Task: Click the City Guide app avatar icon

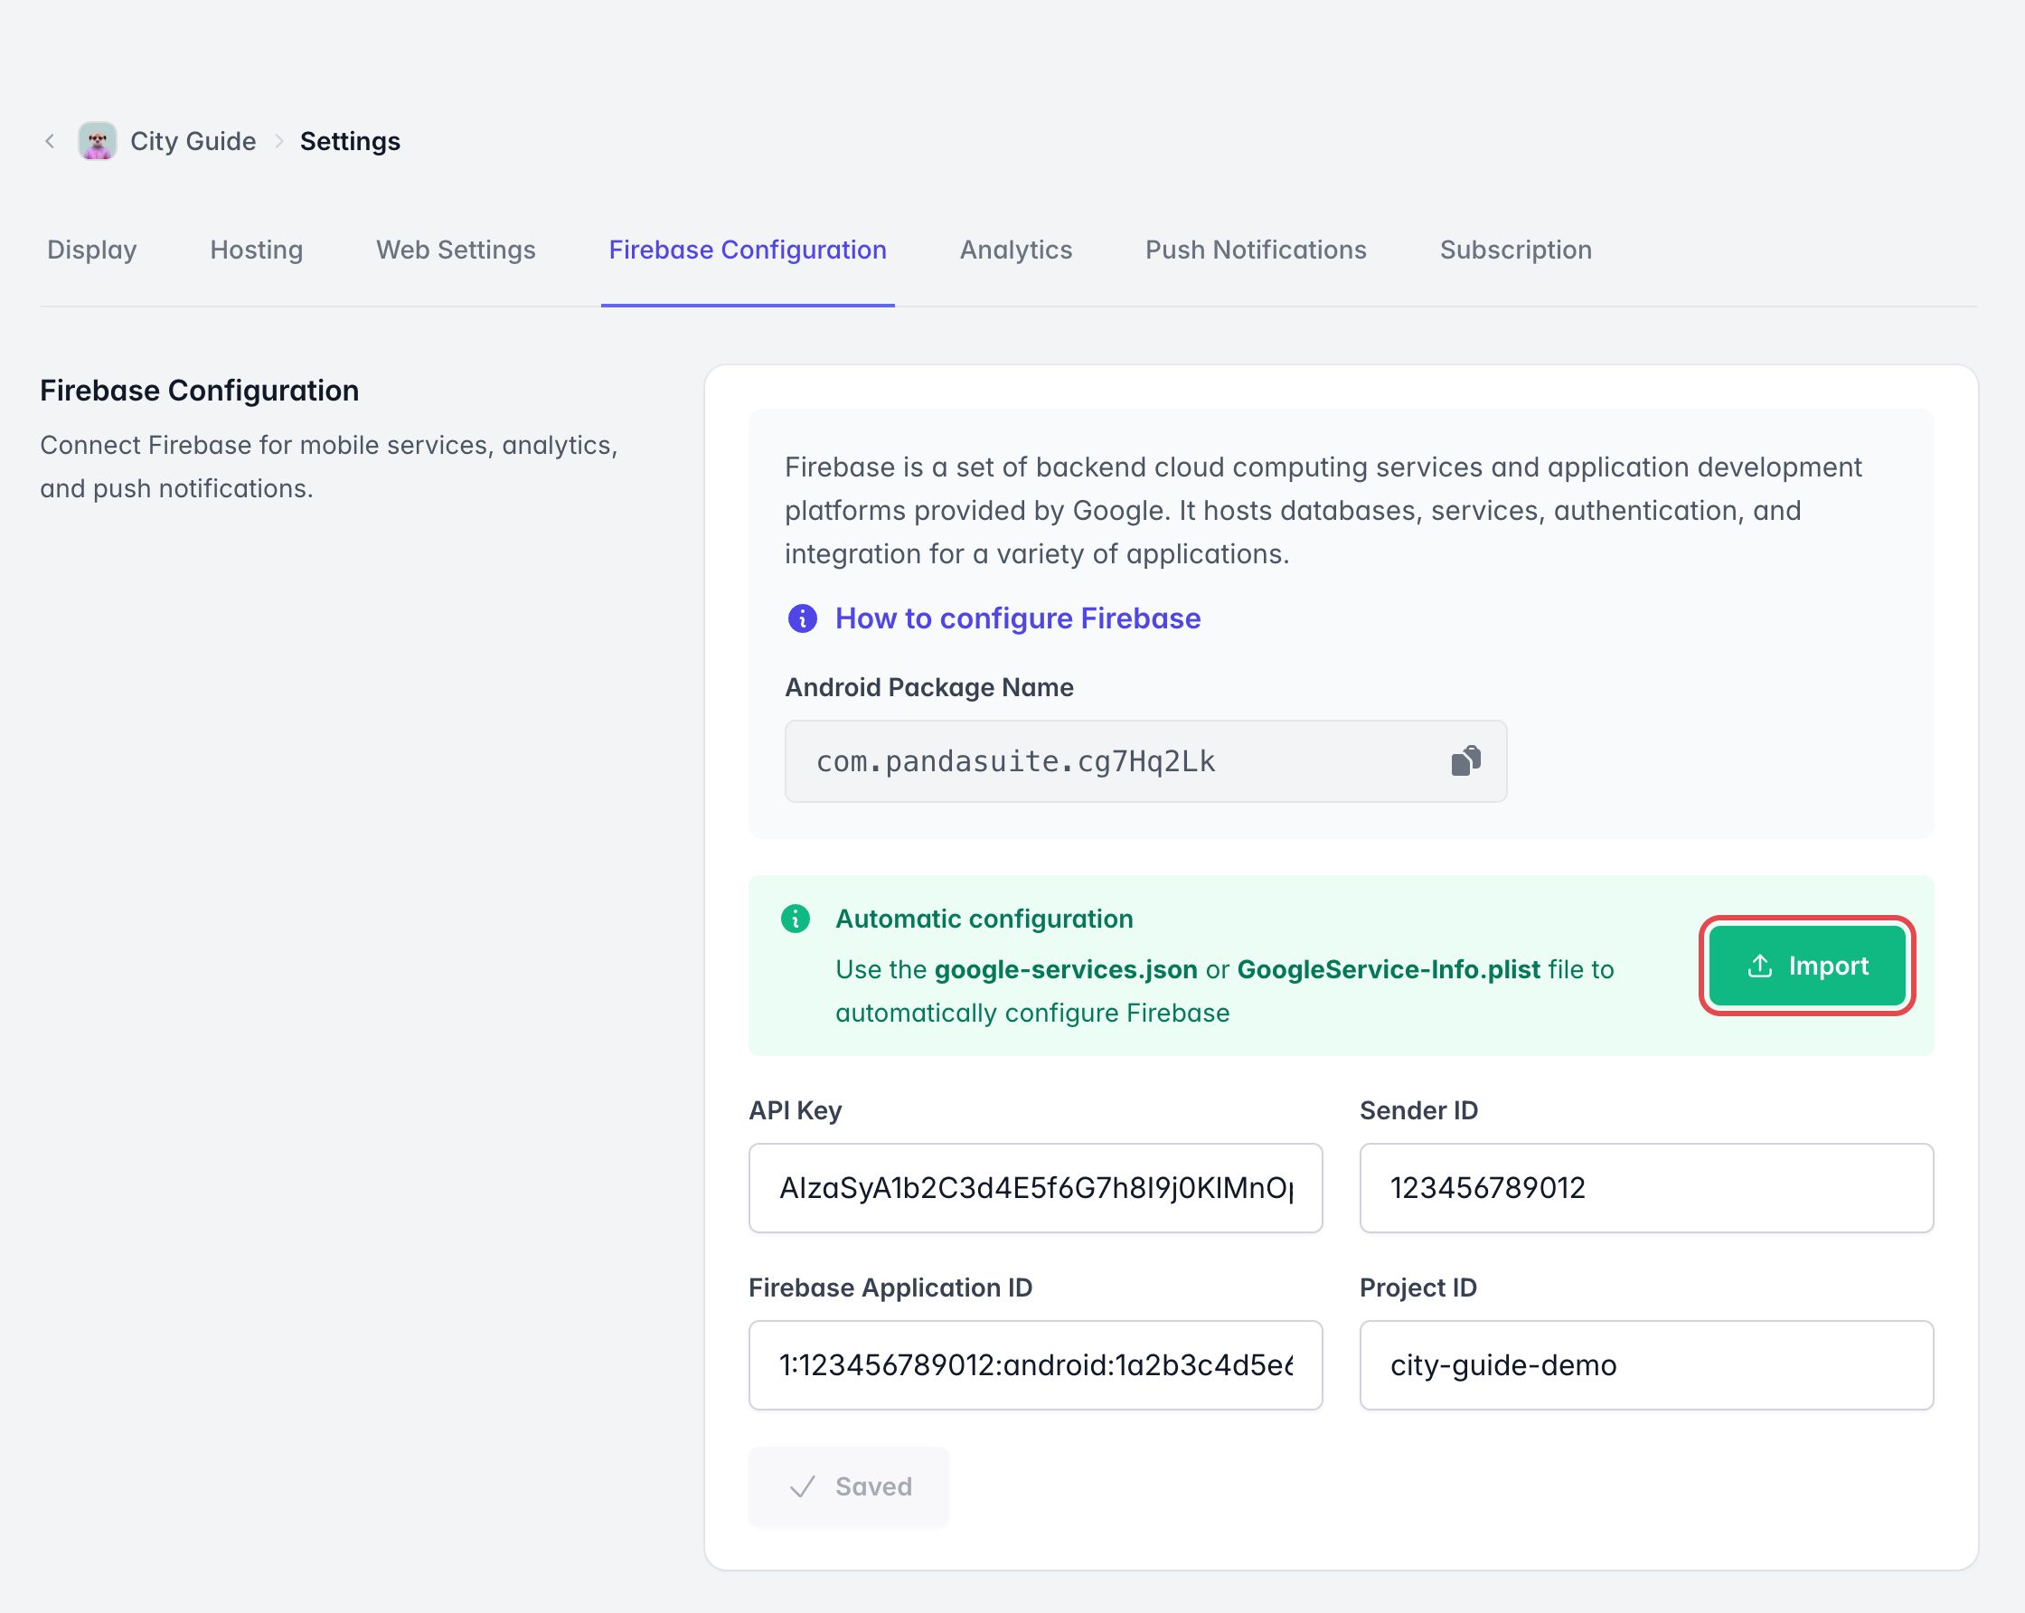Action: pyautogui.click(x=98, y=142)
